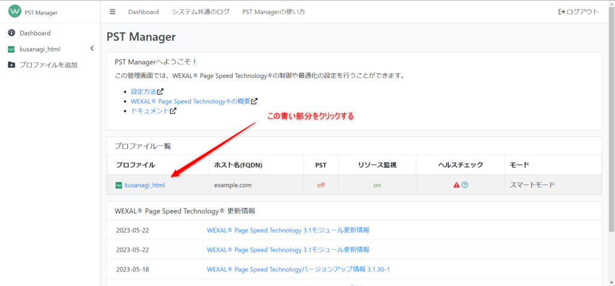Click the vertical page scrollbar
Viewport: 615px width, 286px height.
(611, 118)
